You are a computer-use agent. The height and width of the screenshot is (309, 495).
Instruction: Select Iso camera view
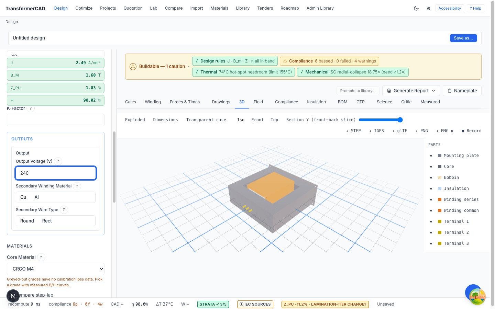[241, 120]
